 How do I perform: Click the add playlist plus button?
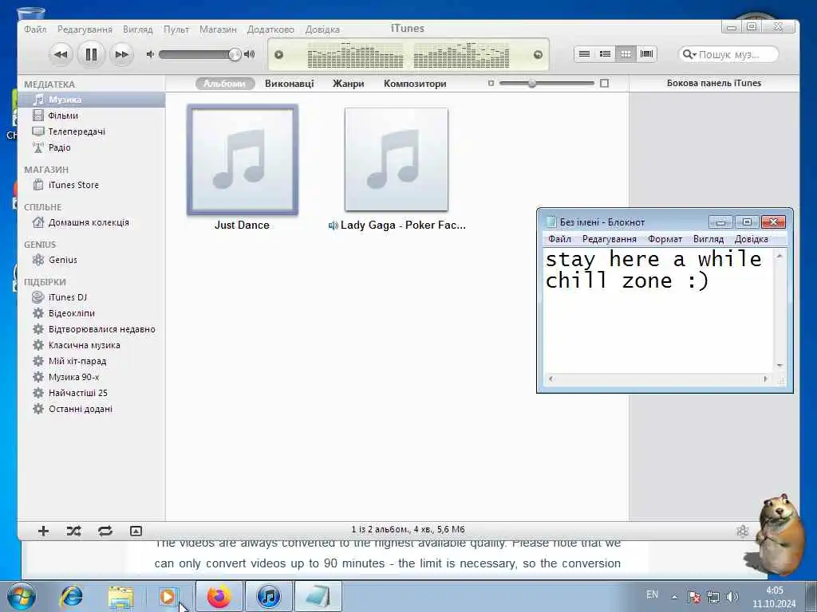point(43,531)
